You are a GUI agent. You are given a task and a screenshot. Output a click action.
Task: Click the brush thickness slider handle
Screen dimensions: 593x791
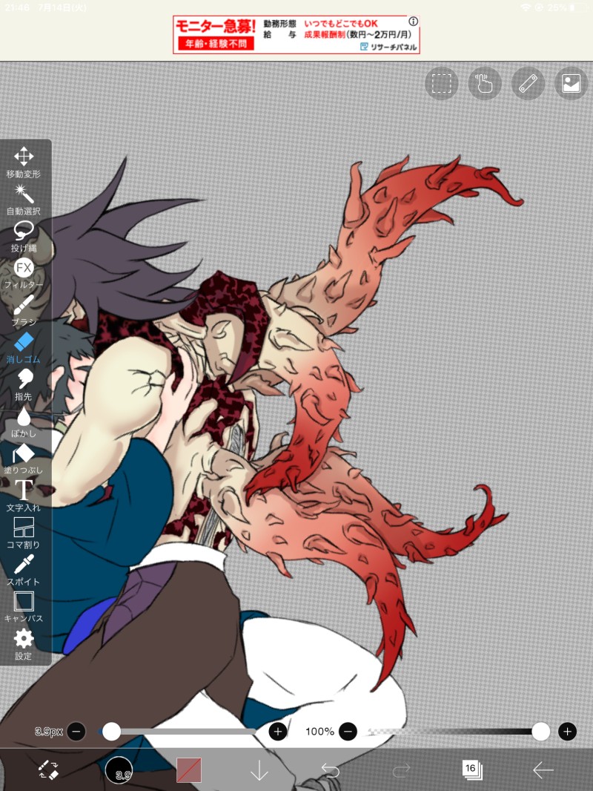pos(111,731)
